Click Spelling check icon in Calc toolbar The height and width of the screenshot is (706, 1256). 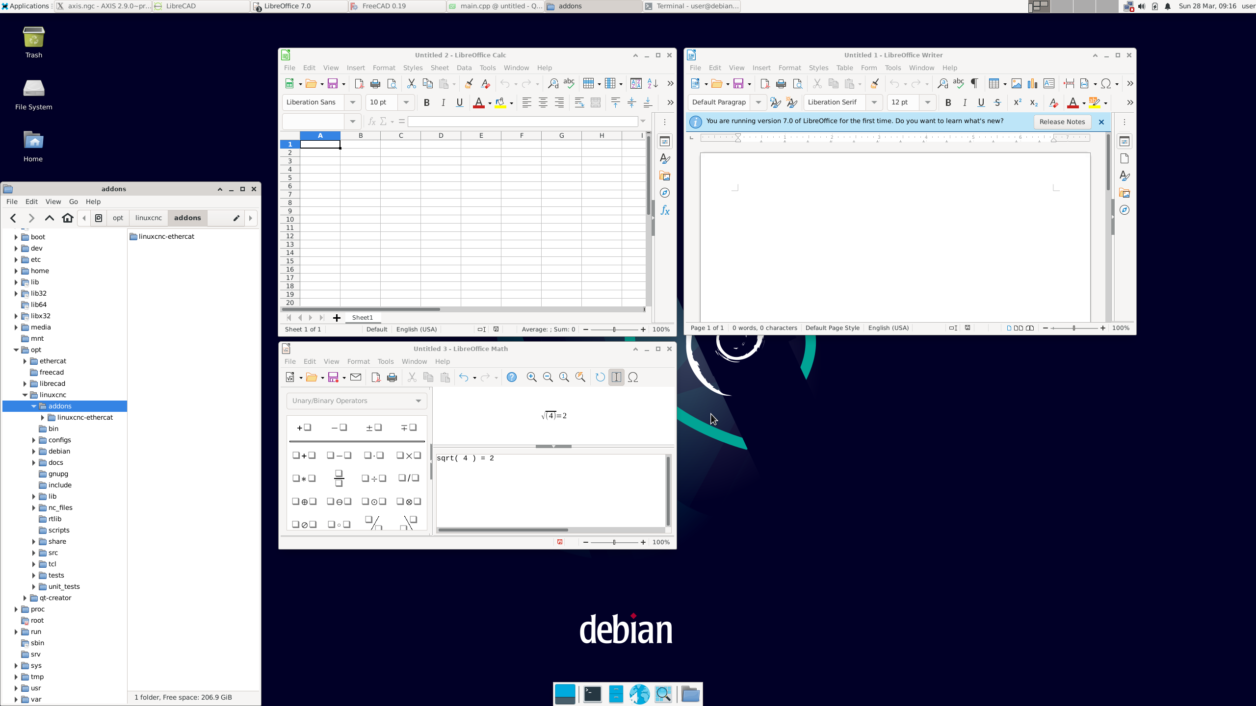(x=569, y=83)
